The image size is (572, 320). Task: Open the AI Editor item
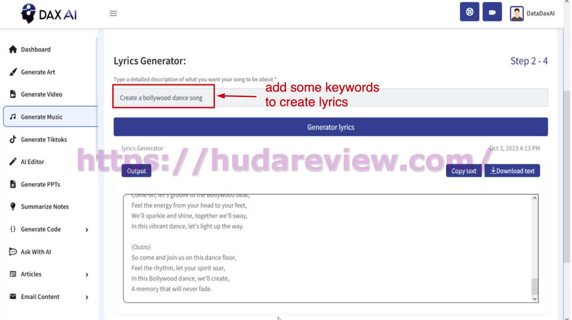tap(32, 161)
